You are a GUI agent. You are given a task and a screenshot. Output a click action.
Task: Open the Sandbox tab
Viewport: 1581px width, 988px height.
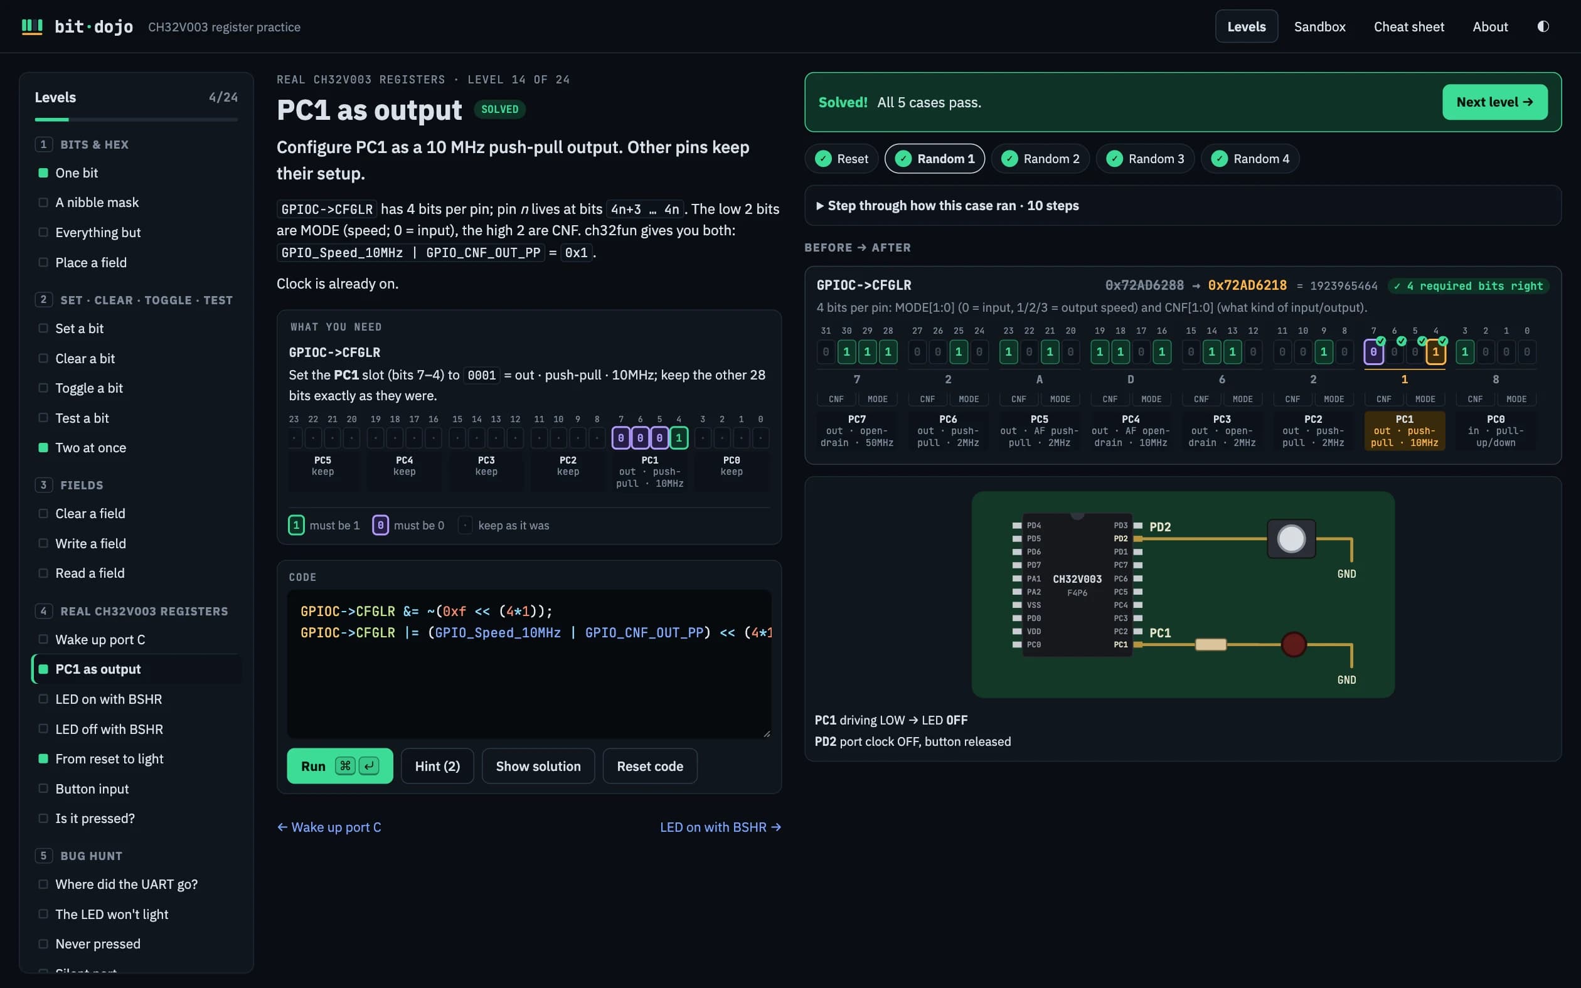(1319, 26)
